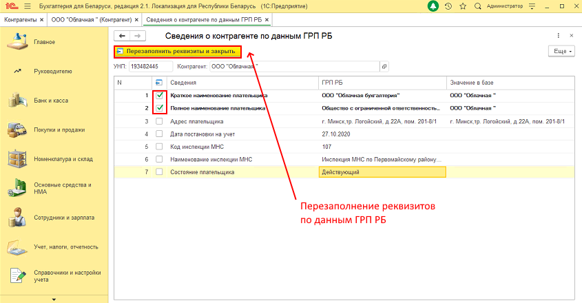Open the service settings menu next to Администратор

coord(532,6)
